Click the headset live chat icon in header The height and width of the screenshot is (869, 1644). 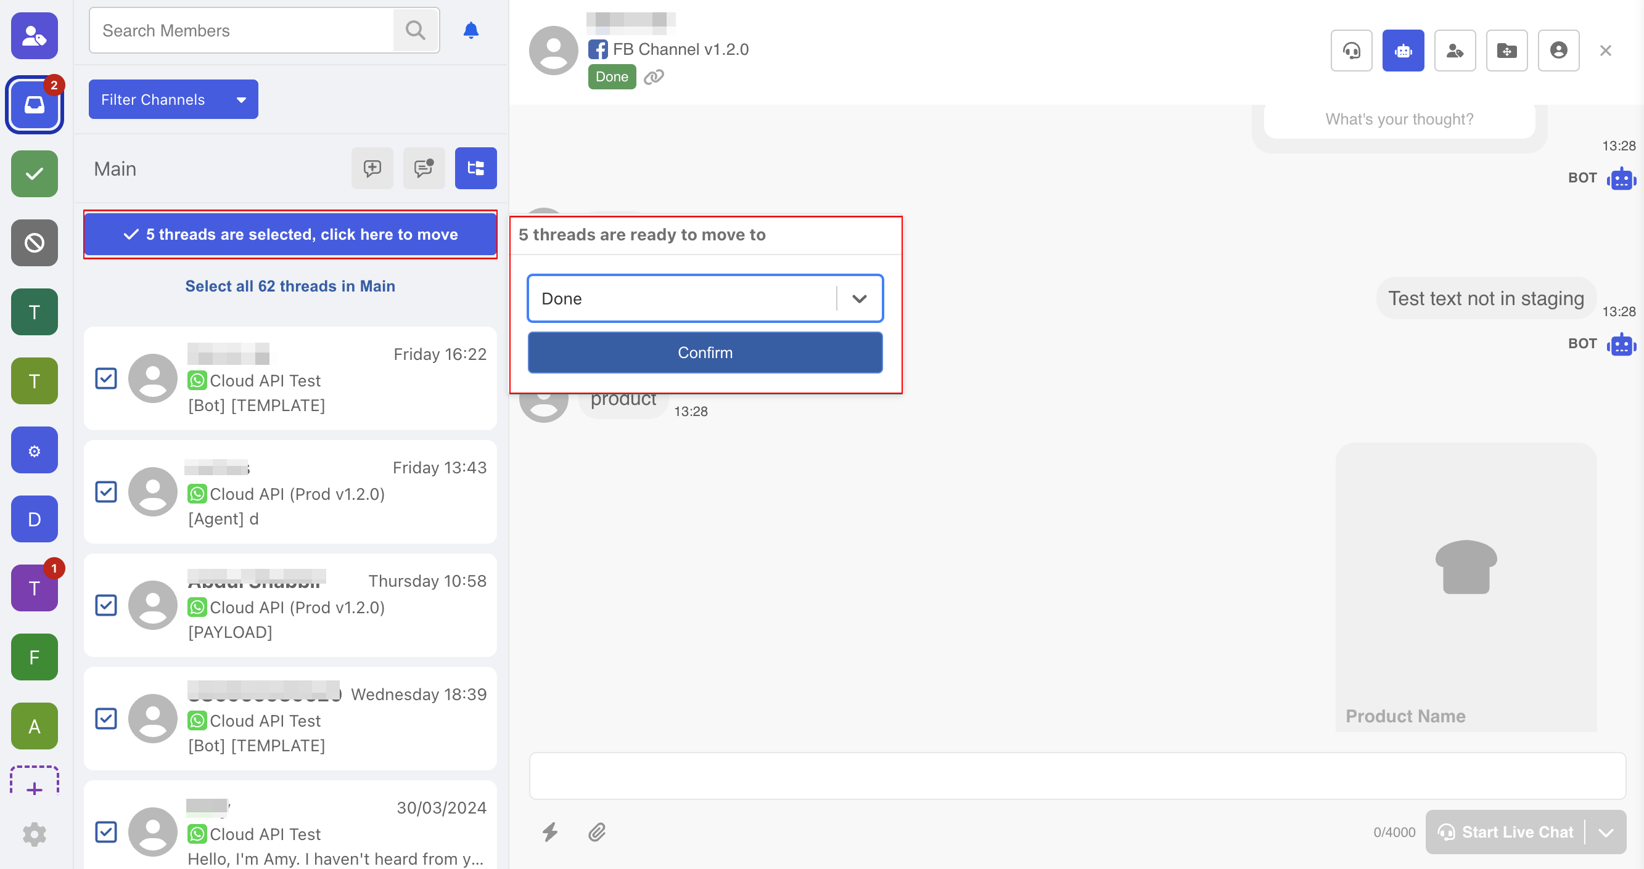[1350, 51]
